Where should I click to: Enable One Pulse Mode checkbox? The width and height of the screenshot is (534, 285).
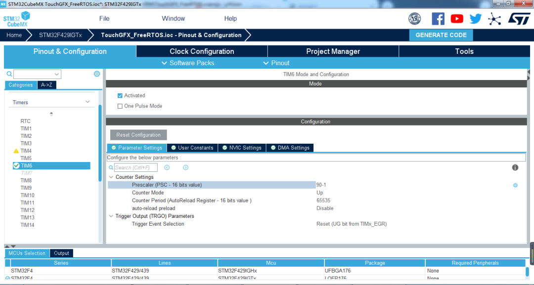120,106
